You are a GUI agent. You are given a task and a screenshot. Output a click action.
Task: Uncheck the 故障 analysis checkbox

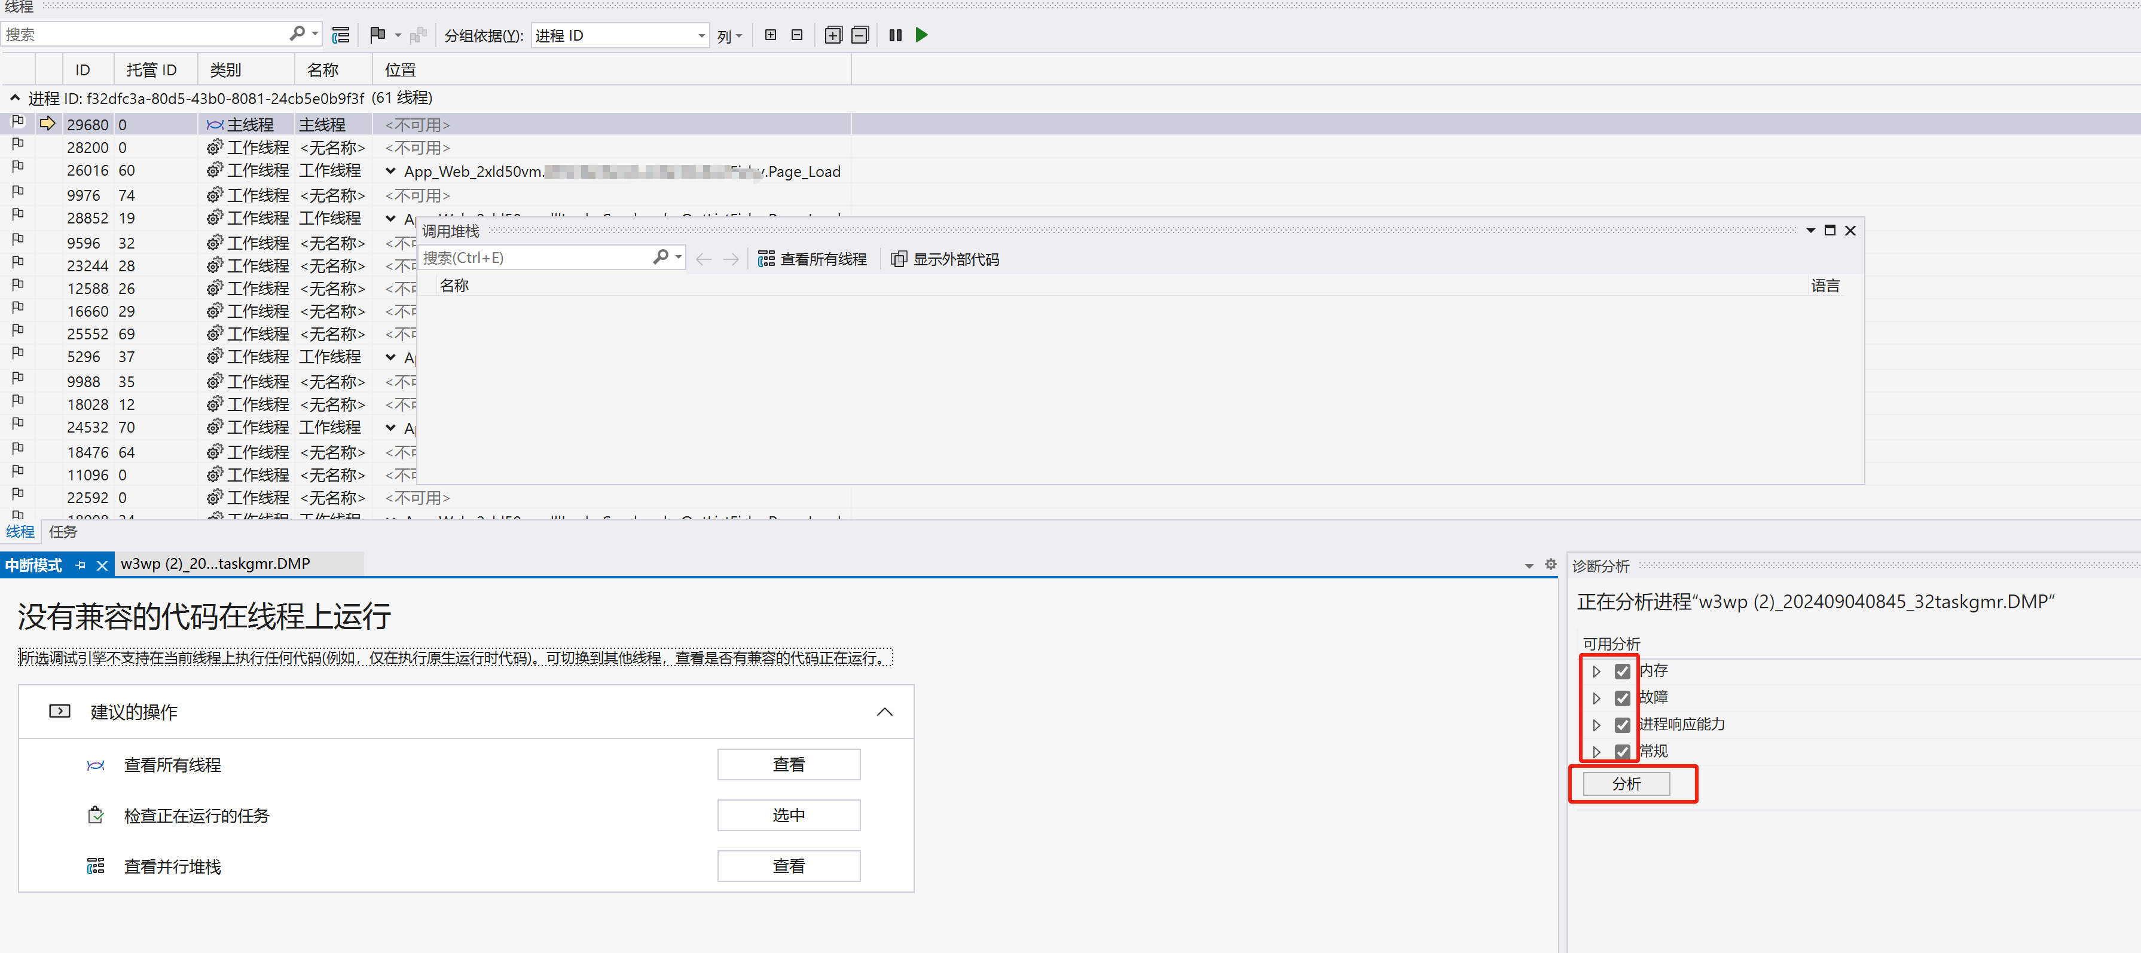pyautogui.click(x=1621, y=698)
